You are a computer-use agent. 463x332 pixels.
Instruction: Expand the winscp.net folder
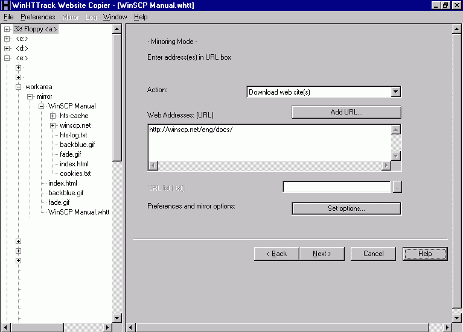click(53, 125)
